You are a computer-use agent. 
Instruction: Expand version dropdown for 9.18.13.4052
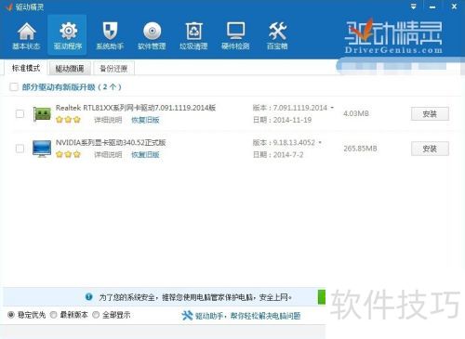[320, 142]
